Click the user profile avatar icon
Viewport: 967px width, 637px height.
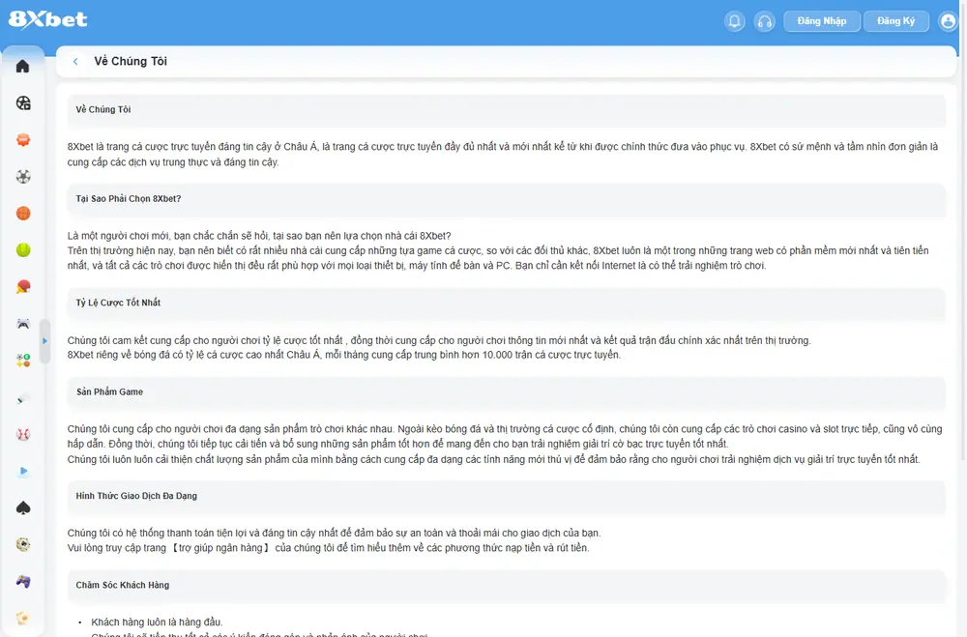coord(948,21)
